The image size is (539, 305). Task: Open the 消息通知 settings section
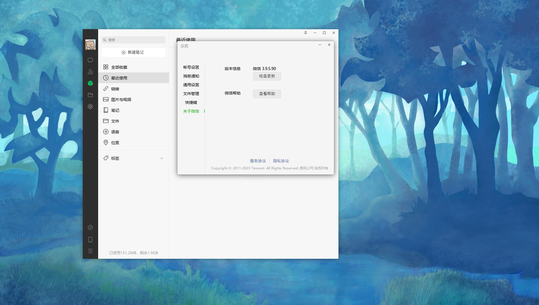point(191,76)
